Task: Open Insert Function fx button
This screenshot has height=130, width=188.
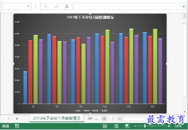Action: pyautogui.click(x=67, y=6)
